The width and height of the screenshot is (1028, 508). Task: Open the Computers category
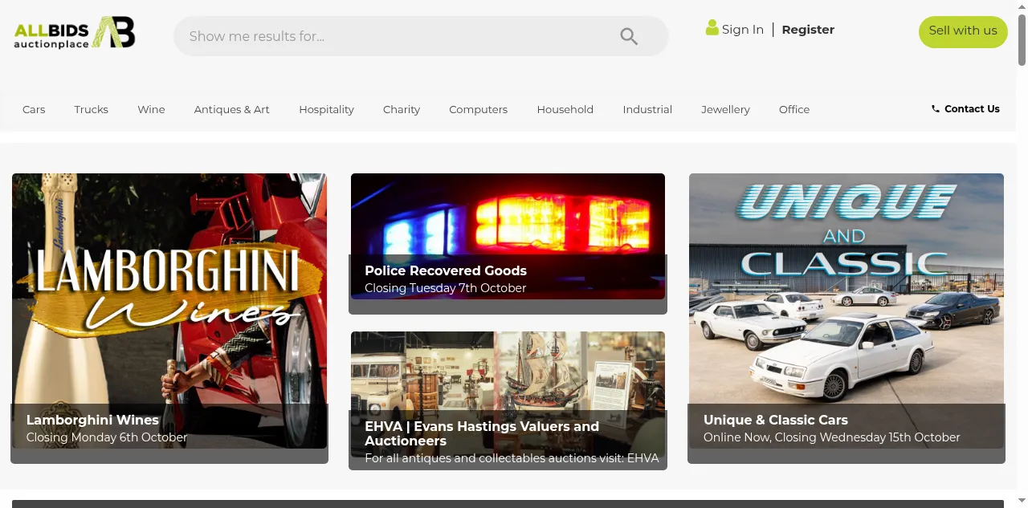click(x=479, y=109)
